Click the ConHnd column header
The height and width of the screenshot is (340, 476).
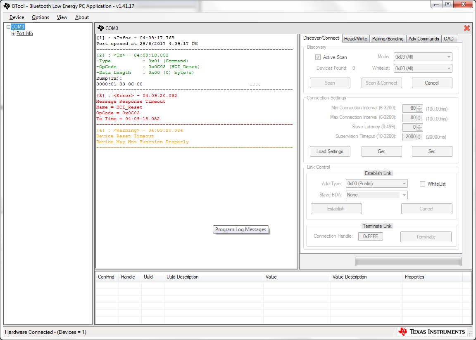coord(106,277)
